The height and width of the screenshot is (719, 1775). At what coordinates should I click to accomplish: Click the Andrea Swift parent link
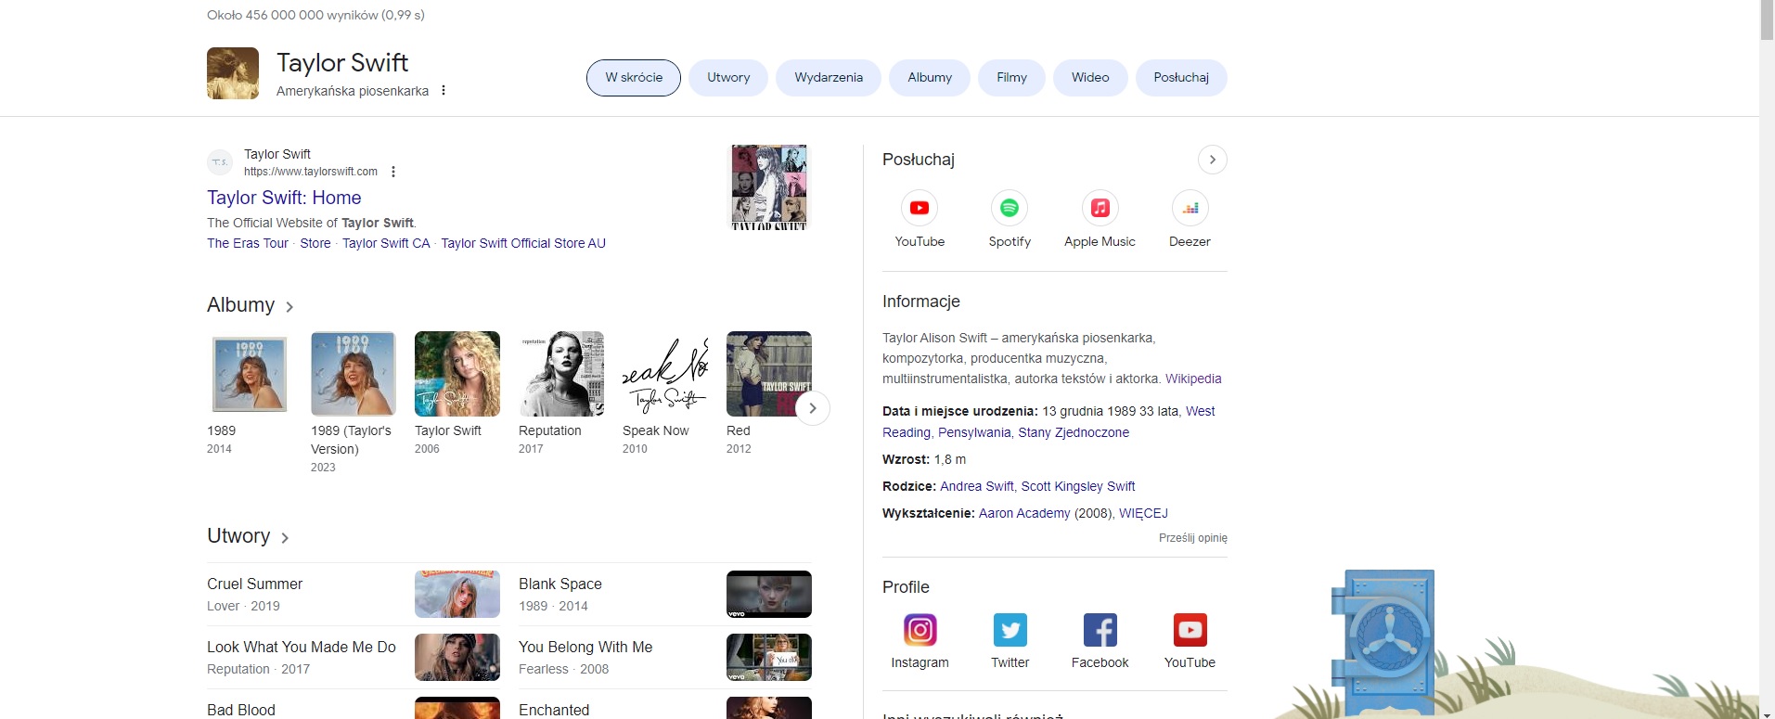click(977, 486)
